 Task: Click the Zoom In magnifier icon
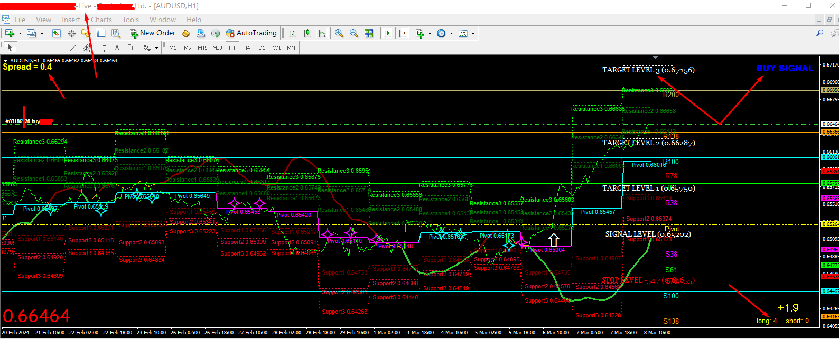[339, 33]
